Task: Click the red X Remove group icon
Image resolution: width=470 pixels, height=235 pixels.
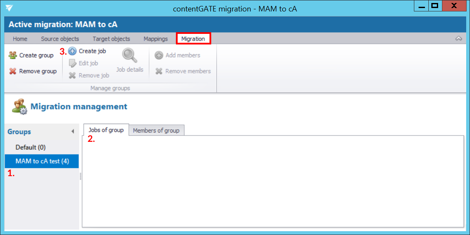Action: click(x=13, y=71)
